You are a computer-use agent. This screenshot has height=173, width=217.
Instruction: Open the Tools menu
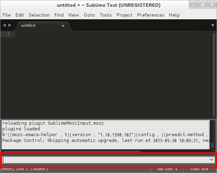pyautogui.click(x=106, y=15)
